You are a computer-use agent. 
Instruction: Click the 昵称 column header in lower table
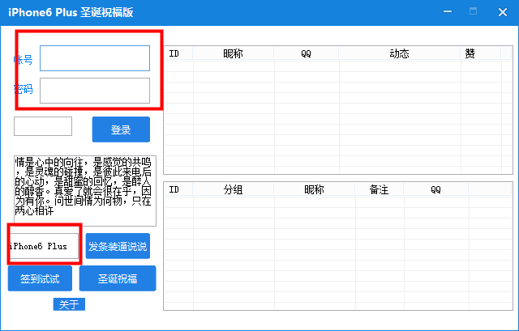point(314,189)
